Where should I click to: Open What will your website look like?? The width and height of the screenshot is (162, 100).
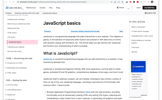19,24
